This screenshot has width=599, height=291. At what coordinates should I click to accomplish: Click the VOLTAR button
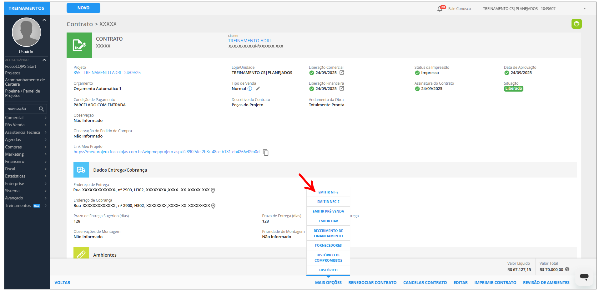[63, 283]
